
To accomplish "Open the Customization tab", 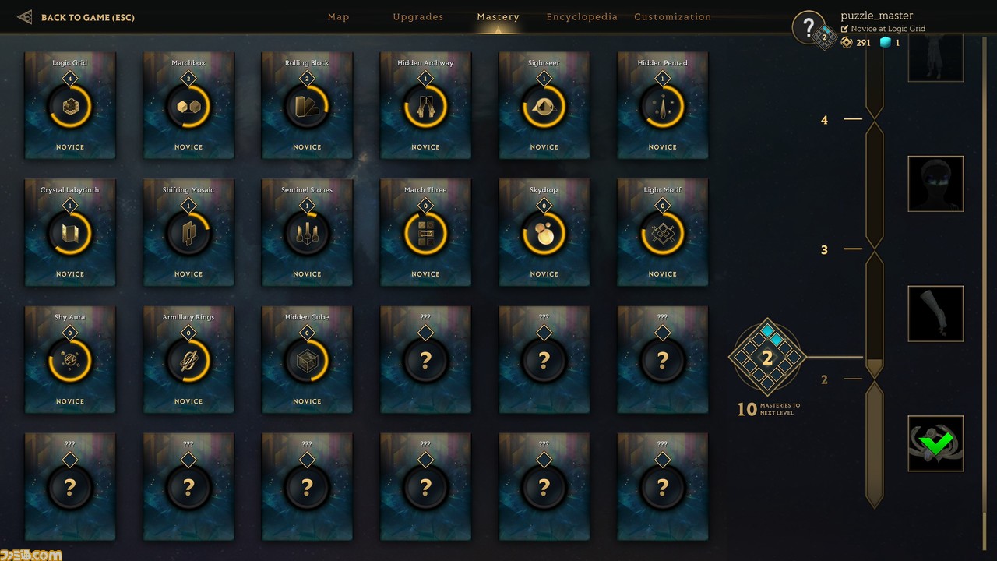I will [672, 17].
